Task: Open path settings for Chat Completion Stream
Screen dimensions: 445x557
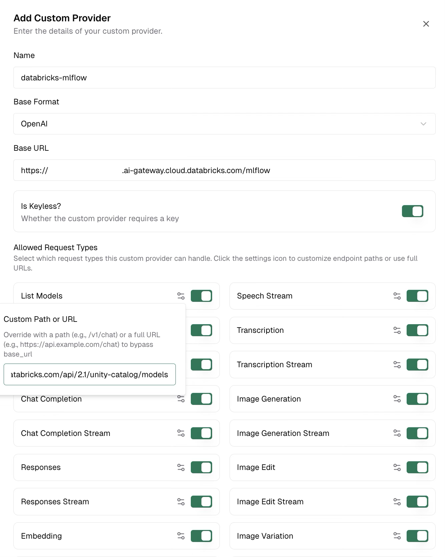Action: [x=181, y=433]
